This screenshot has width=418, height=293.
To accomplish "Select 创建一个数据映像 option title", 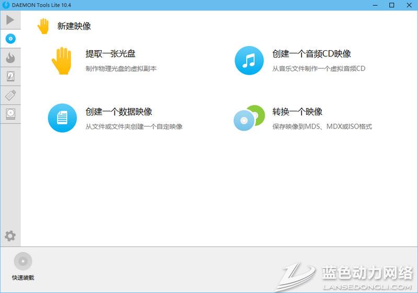I will (119, 112).
